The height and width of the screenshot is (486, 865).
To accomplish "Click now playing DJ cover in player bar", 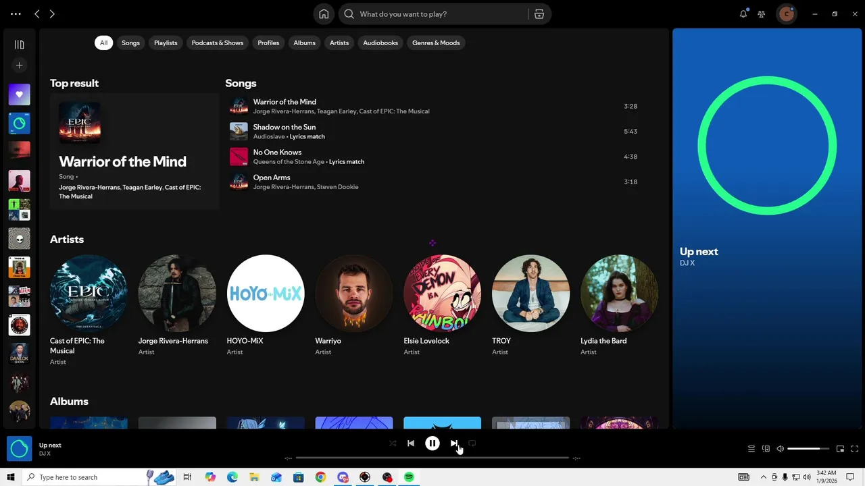I will (x=19, y=449).
